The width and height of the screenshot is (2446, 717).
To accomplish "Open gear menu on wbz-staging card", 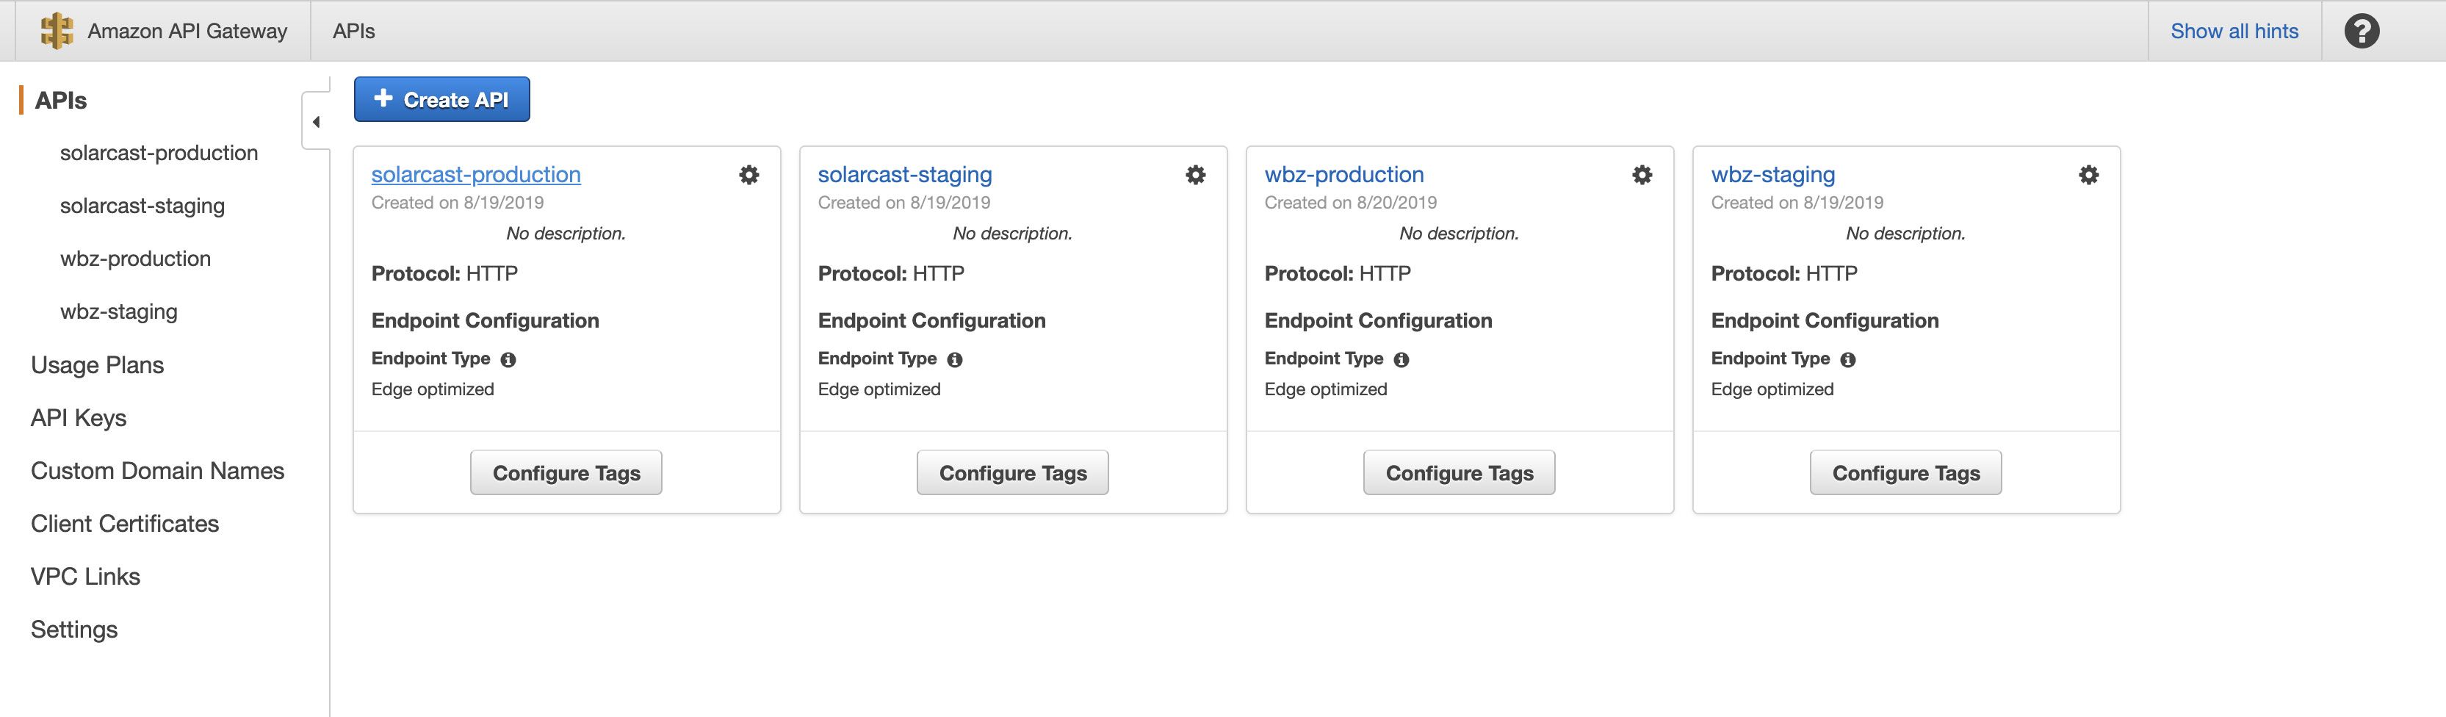I will pos(2088,175).
